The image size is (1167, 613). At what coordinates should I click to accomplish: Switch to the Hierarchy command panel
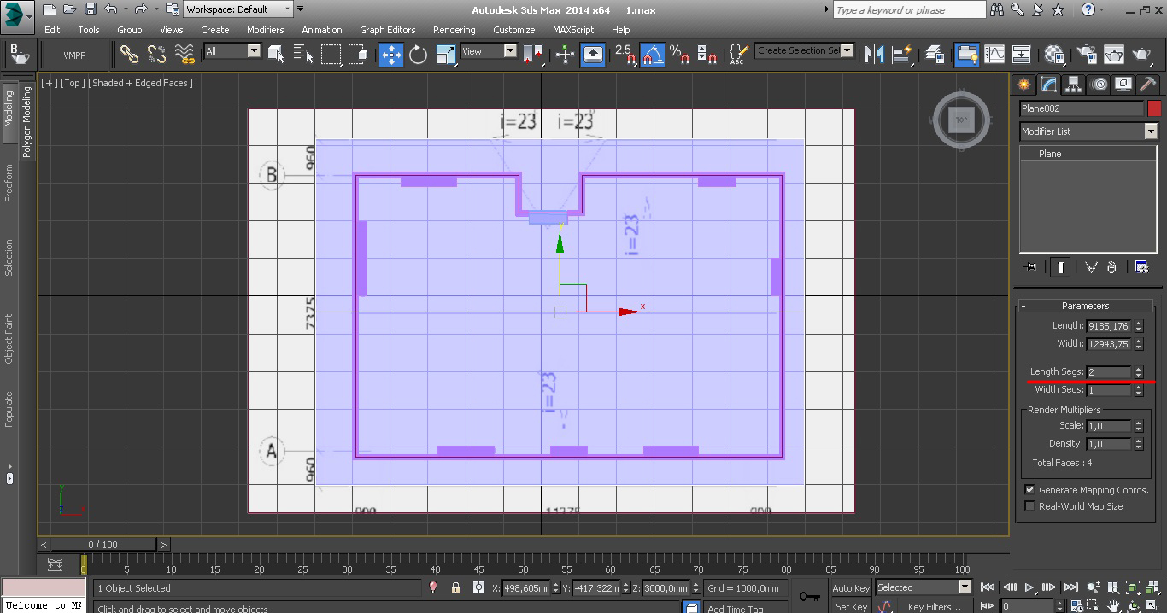(1073, 85)
